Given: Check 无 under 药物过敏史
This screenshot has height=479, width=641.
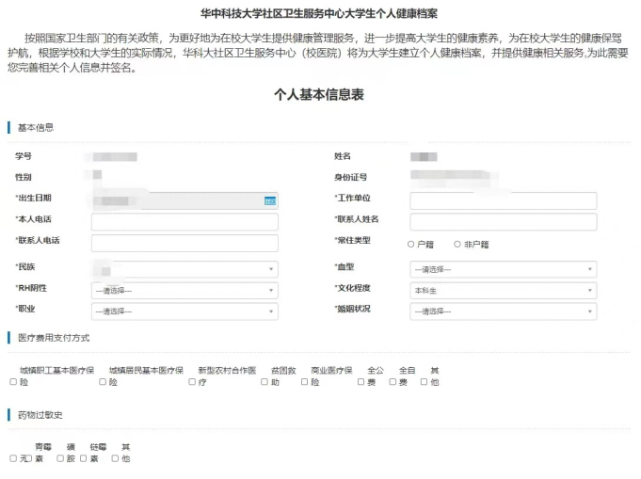Looking at the screenshot, I should point(13,458).
